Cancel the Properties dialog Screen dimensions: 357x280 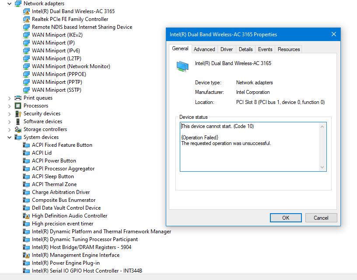[x=321, y=218]
